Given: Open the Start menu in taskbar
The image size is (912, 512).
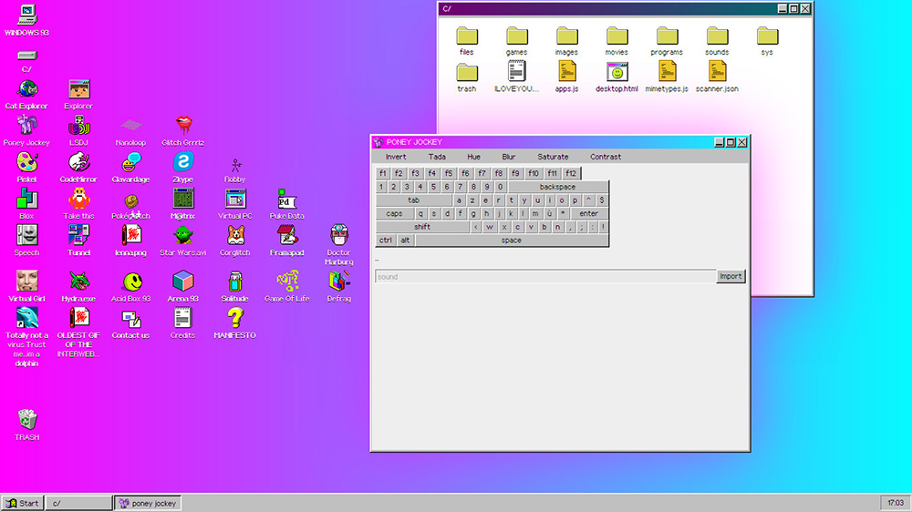Looking at the screenshot, I should 22,503.
